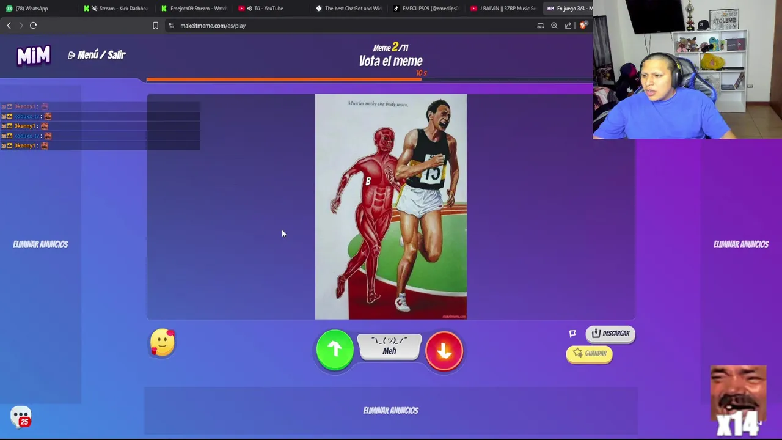Go back with browser back arrow

point(9,26)
